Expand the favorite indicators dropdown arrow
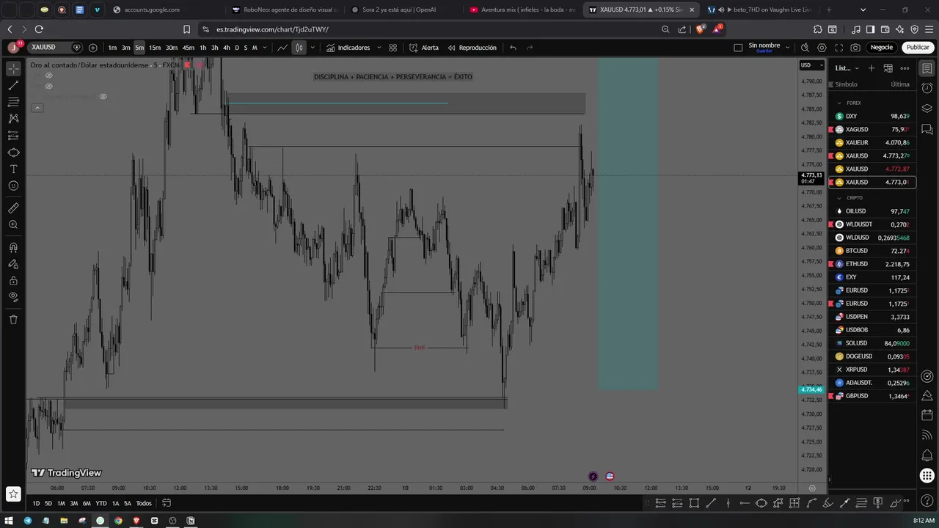Viewport: 939px width, 528px height. pos(379,48)
